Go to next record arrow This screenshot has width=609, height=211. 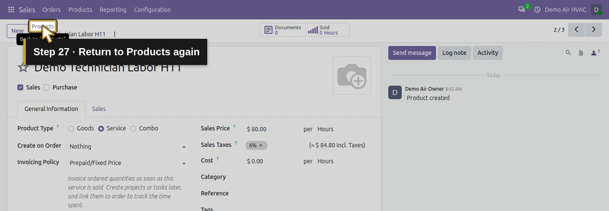(594, 30)
